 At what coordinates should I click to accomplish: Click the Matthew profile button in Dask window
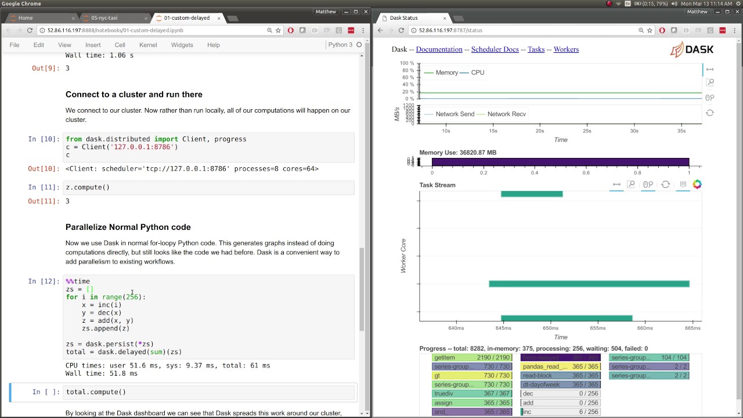click(x=697, y=12)
